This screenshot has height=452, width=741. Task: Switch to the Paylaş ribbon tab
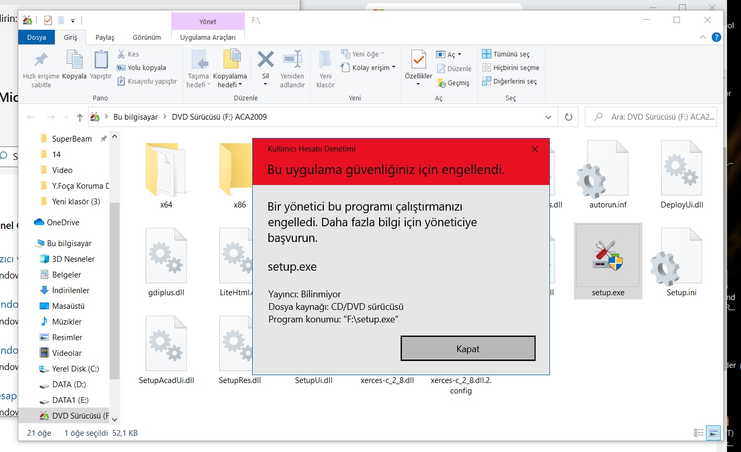point(105,37)
